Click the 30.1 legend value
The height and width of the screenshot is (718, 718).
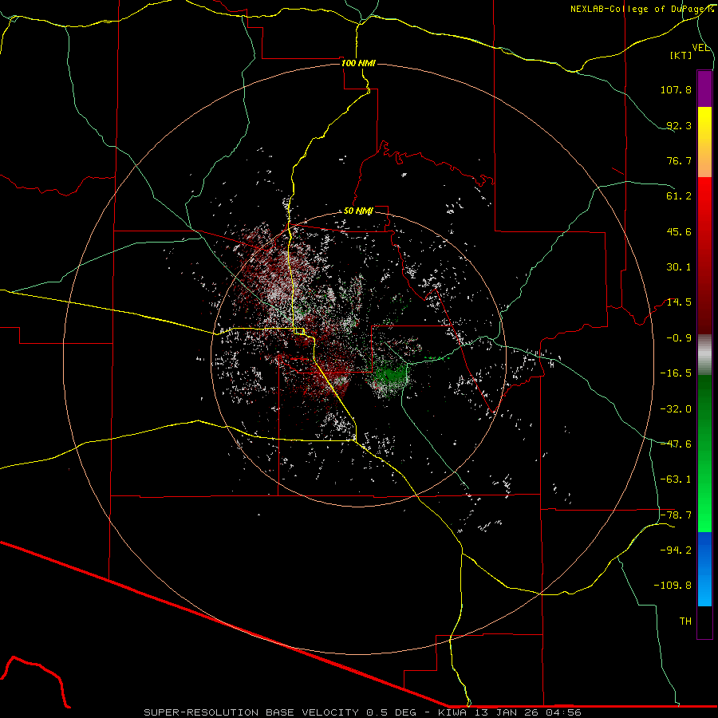pyautogui.click(x=679, y=267)
